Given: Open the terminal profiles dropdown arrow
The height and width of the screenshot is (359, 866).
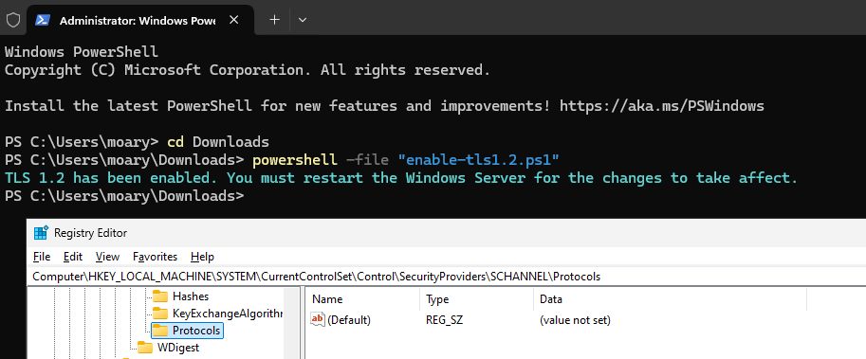Looking at the screenshot, I should [303, 20].
